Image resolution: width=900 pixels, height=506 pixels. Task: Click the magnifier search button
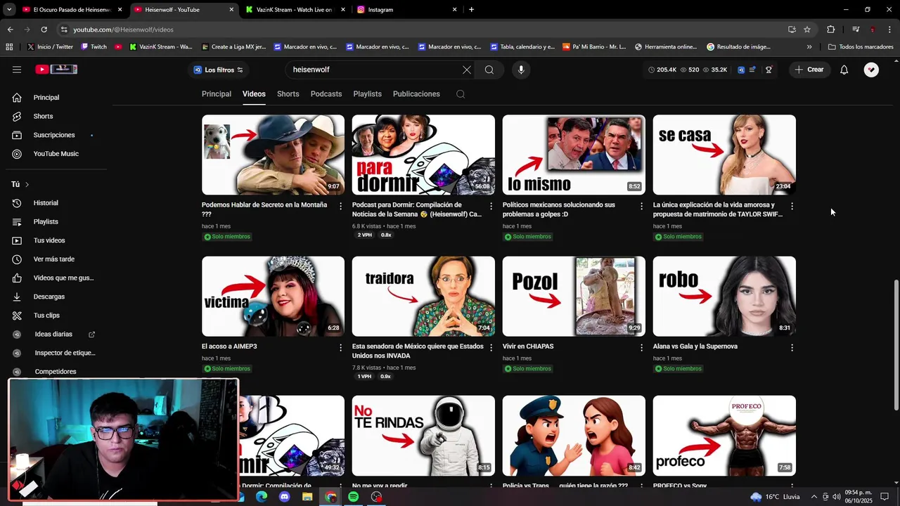489,70
